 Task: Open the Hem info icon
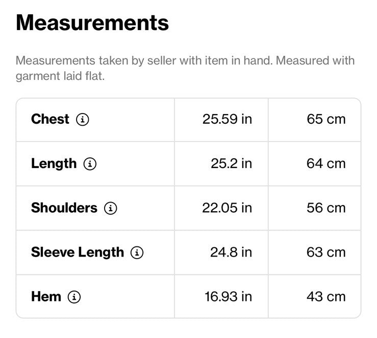tap(74, 297)
